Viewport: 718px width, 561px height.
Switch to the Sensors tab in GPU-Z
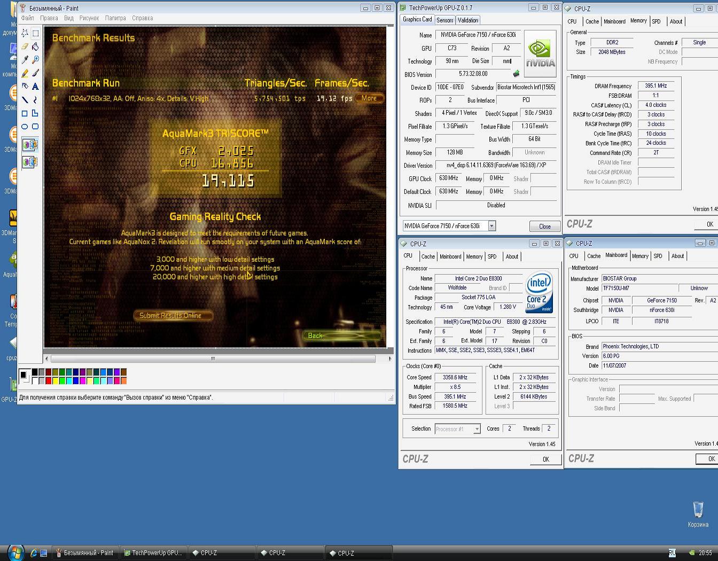click(445, 20)
